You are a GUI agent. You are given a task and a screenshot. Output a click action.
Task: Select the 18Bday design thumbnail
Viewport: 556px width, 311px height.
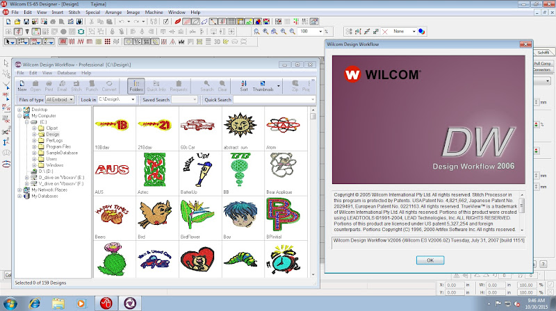click(x=111, y=126)
